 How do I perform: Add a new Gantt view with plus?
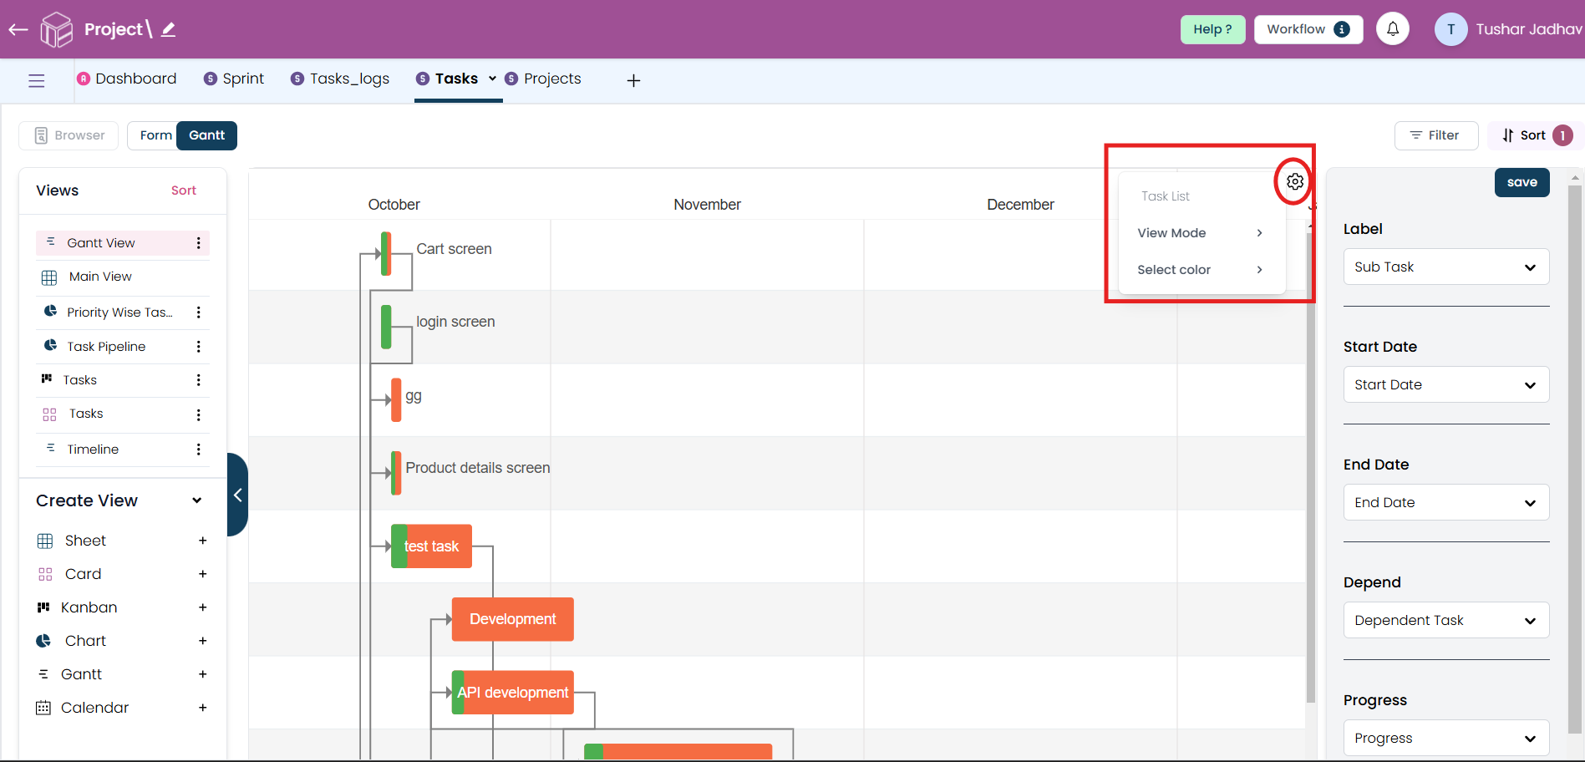202,674
